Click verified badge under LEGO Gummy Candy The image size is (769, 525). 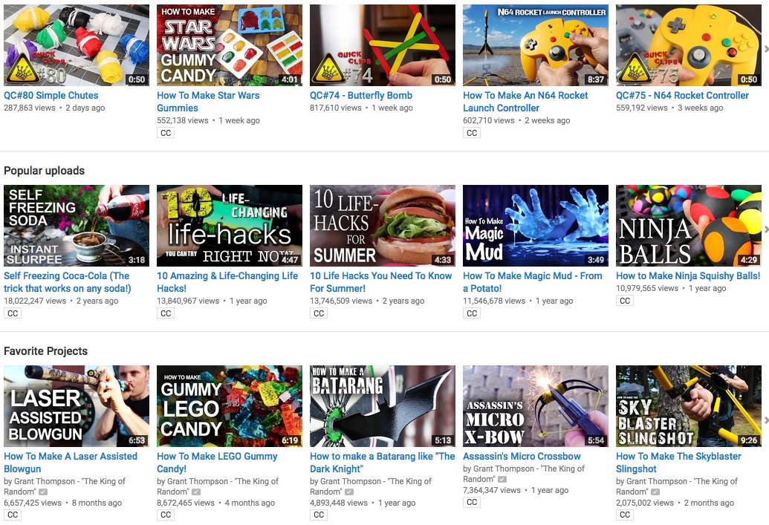click(x=196, y=492)
